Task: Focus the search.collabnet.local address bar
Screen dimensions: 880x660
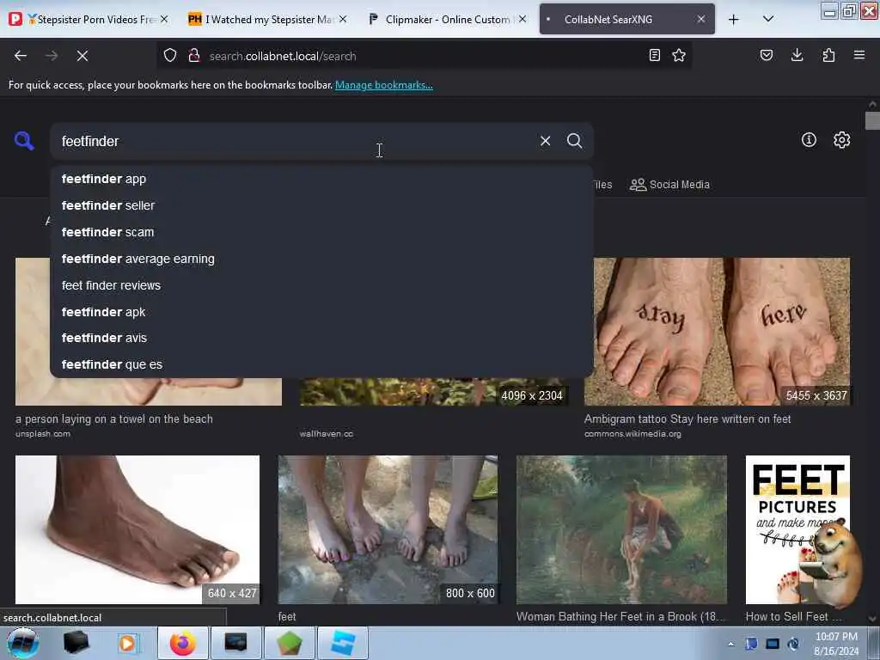Action: (x=424, y=56)
